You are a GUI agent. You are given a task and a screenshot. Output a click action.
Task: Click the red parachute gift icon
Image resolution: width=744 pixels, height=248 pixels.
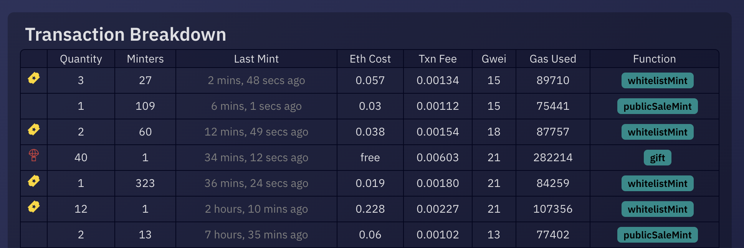34,155
